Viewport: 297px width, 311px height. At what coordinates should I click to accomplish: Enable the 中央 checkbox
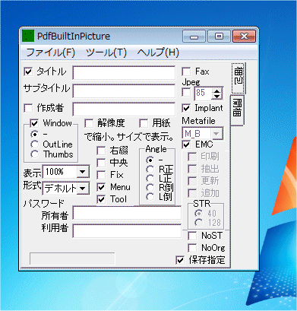click(x=101, y=163)
